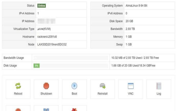Click the IP Address label
This screenshot has width=178, height=111.
(x=28, y=21)
